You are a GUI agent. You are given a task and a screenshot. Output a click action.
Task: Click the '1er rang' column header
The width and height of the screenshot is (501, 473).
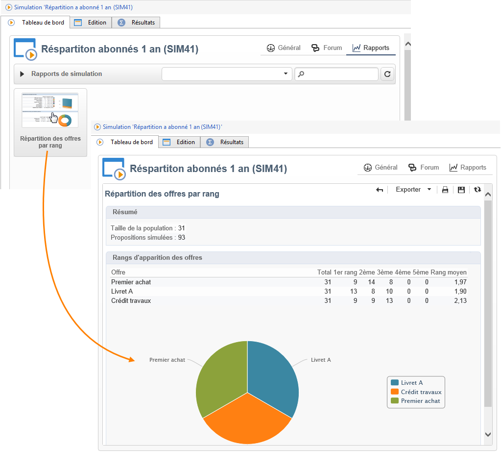click(x=345, y=272)
